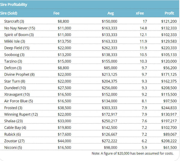The height and width of the screenshot is (161, 180).
Task: Sort by the Profit column header
Action: [x=169, y=13]
